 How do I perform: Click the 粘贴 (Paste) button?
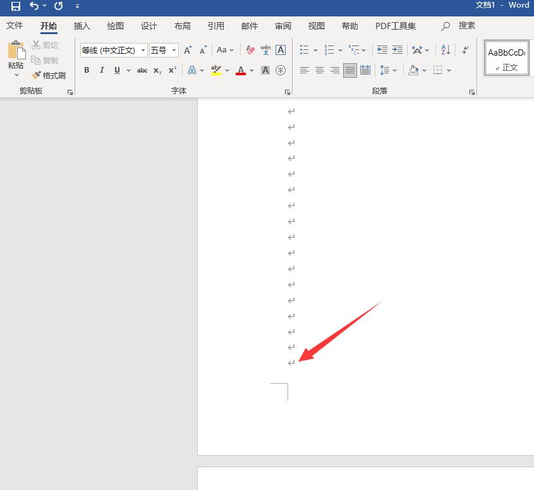[16, 56]
